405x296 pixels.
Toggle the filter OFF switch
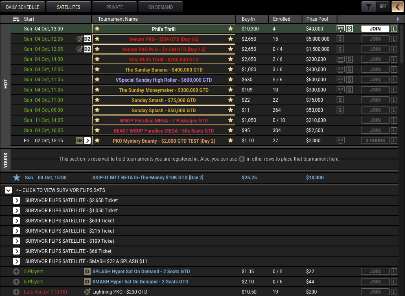click(x=383, y=7)
